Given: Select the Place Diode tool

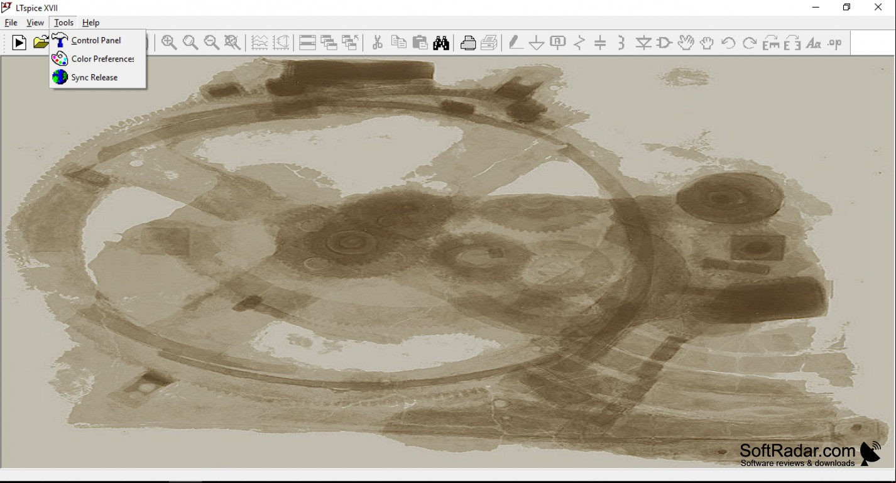Looking at the screenshot, I should 643,43.
